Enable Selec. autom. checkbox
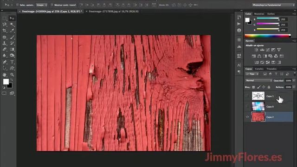The image size is (297, 167). pyautogui.click(x=17, y=5)
